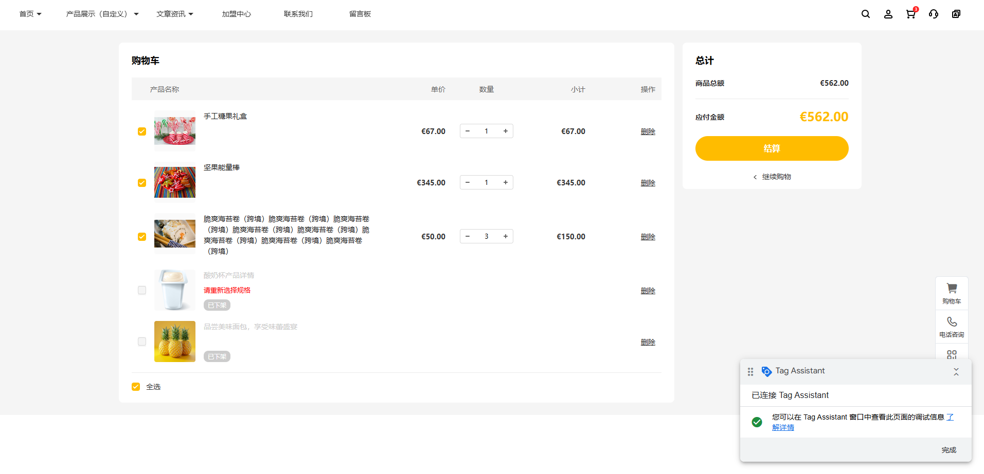Uncheck the 手工糖果礼盒 item checkbox

tap(142, 131)
